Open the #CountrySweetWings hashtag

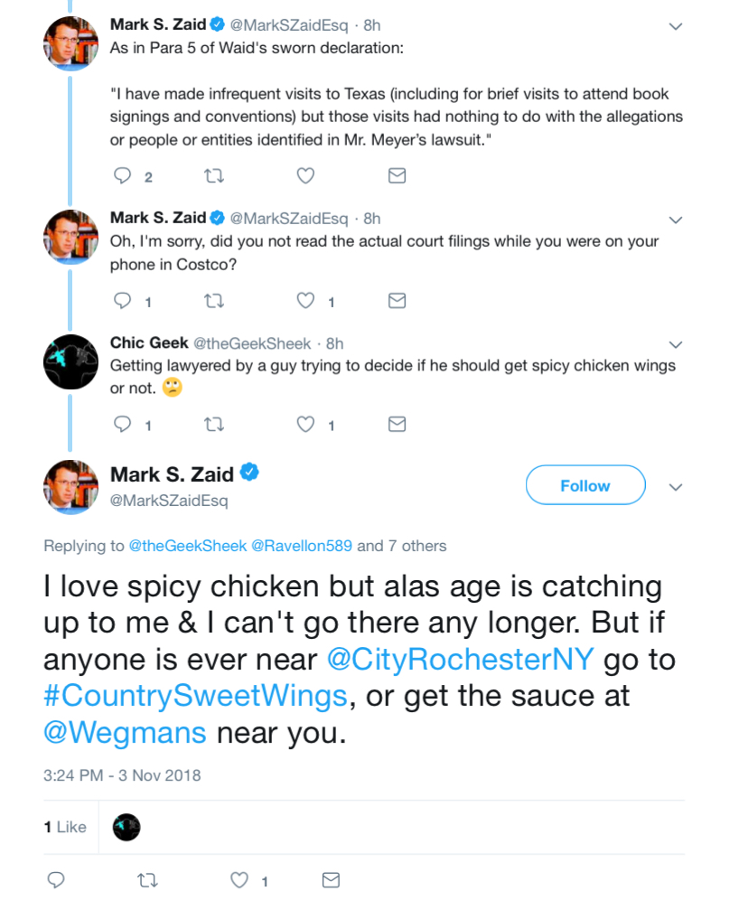[196, 696]
